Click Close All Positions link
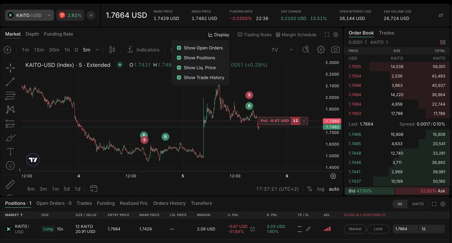 365,215
